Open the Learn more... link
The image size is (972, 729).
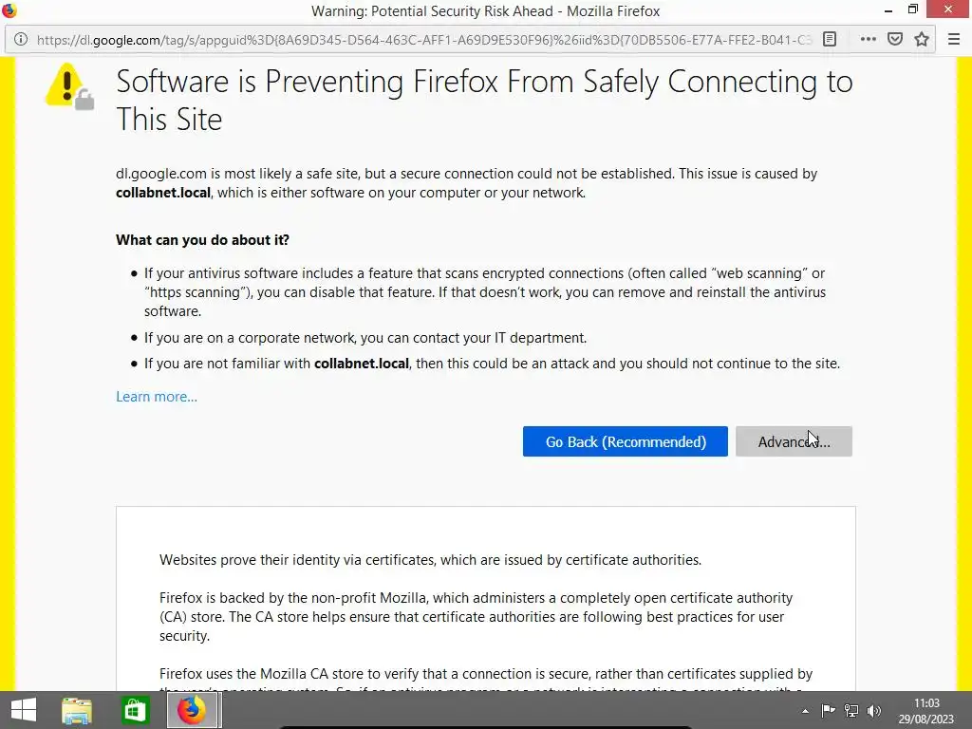(x=157, y=397)
